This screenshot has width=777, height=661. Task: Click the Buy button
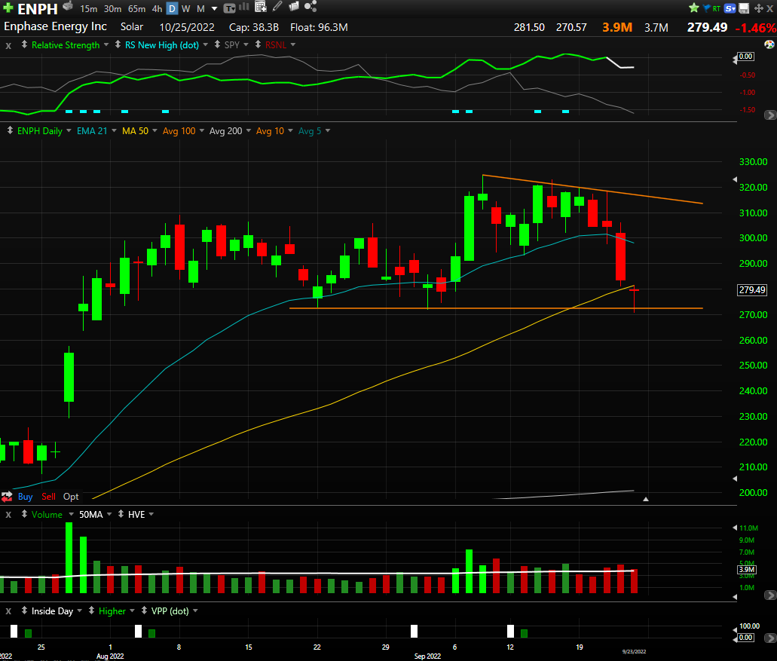click(26, 497)
